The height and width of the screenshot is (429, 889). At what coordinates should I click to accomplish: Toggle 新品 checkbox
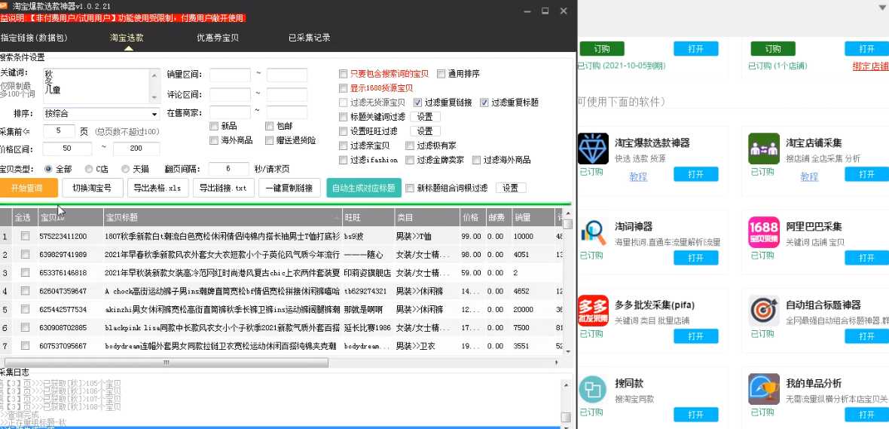[214, 126]
